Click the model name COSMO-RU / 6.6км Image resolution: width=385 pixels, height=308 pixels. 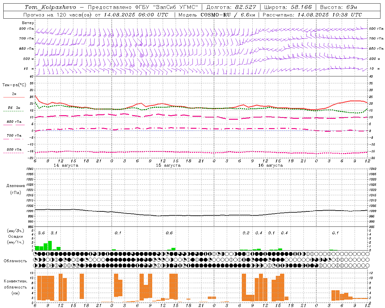click(x=228, y=15)
